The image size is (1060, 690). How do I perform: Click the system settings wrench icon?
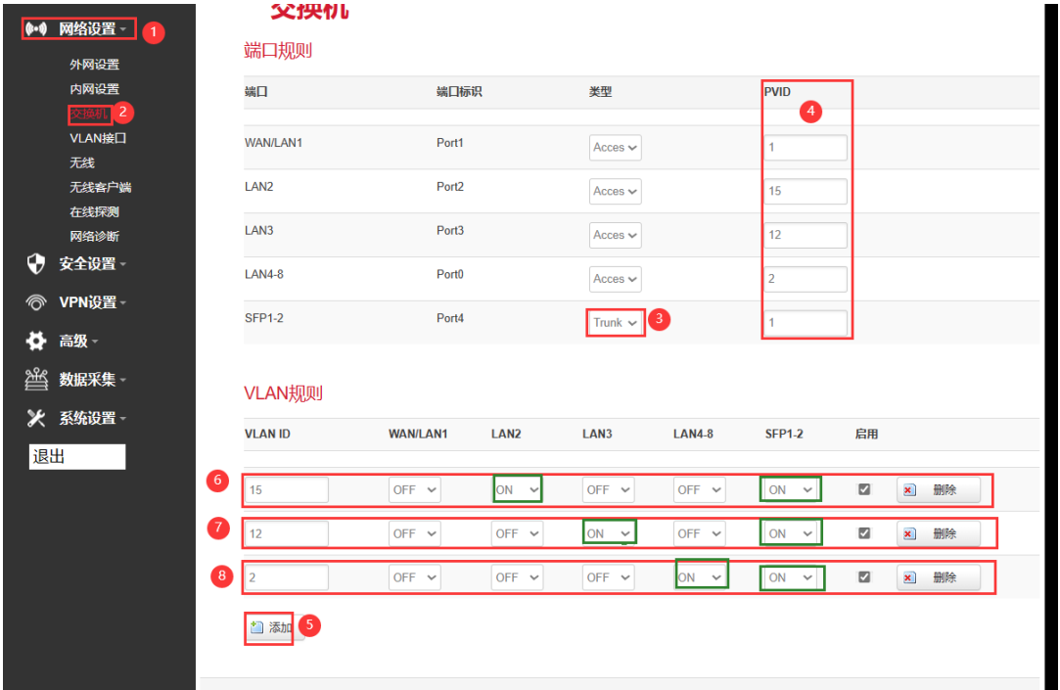(x=36, y=418)
